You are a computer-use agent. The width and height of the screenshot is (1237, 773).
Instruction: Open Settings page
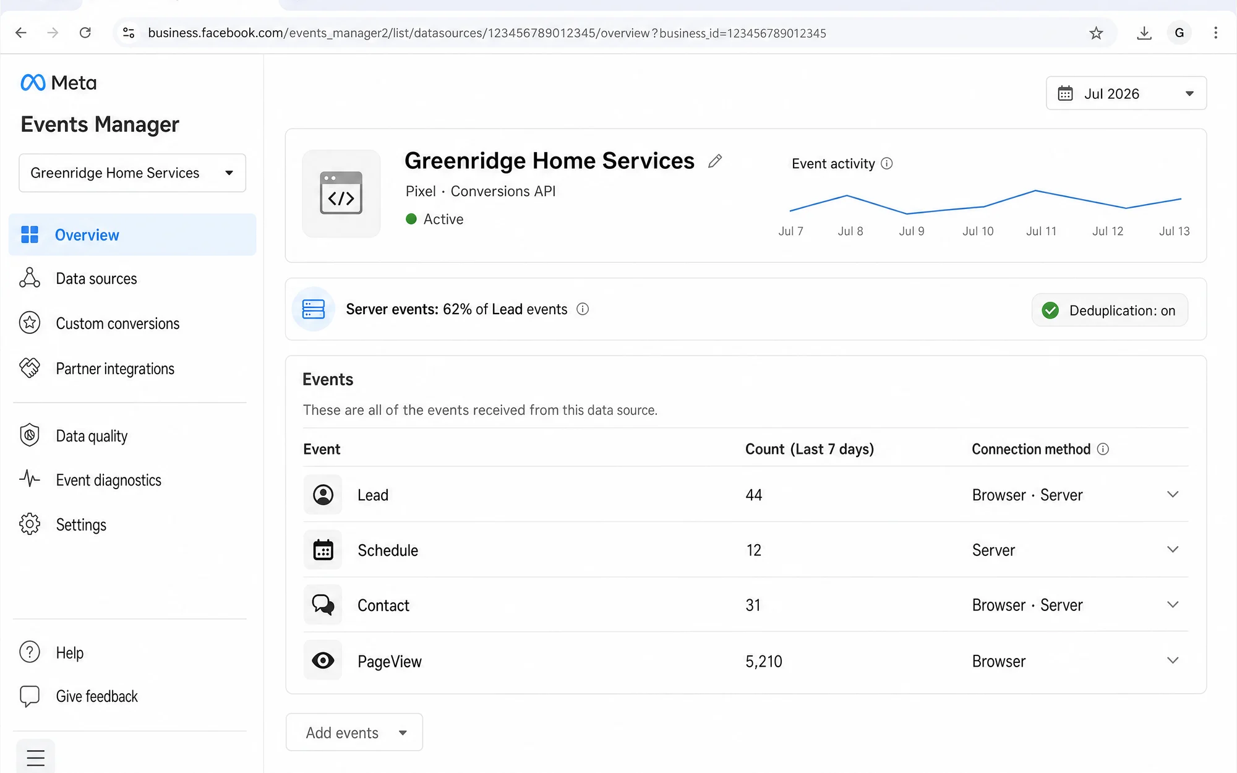click(x=81, y=525)
